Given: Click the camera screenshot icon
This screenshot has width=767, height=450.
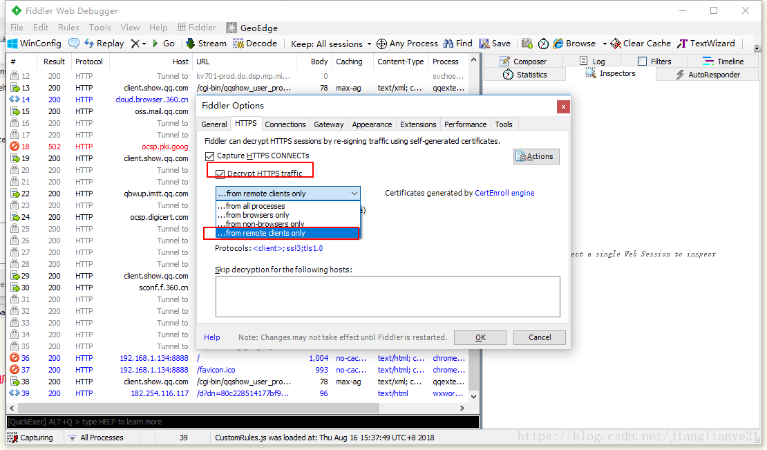Looking at the screenshot, I should pyautogui.click(x=527, y=44).
